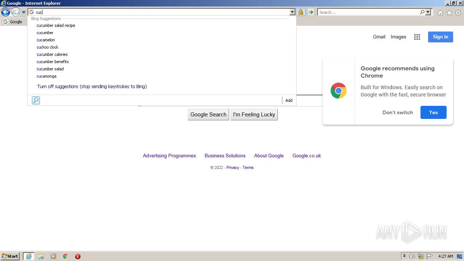This screenshot has height=261, width=464.
Task: Click the Google Search button
Action: (x=208, y=115)
